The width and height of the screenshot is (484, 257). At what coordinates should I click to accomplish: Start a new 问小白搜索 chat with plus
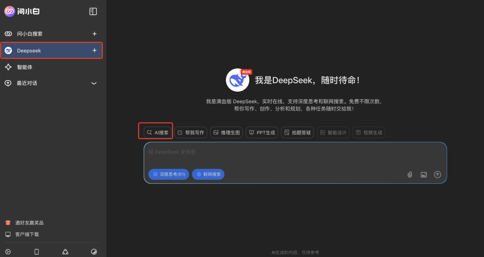click(95, 34)
